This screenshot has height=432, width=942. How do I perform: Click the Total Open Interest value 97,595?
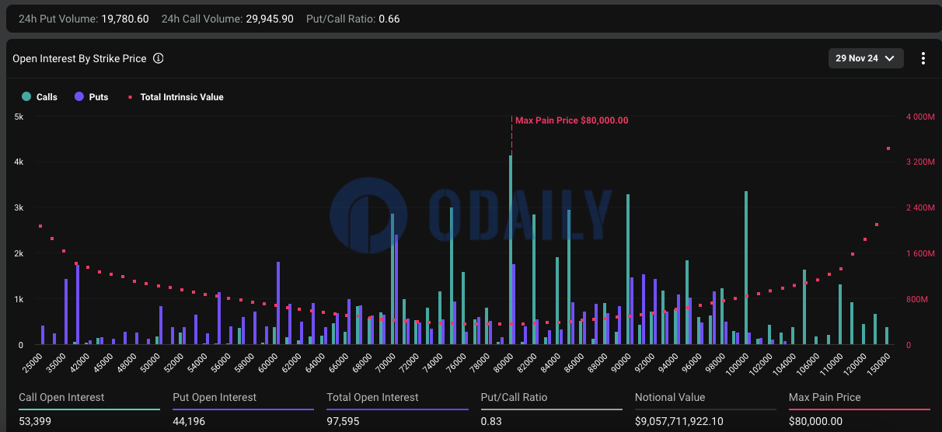tap(343, 420)
